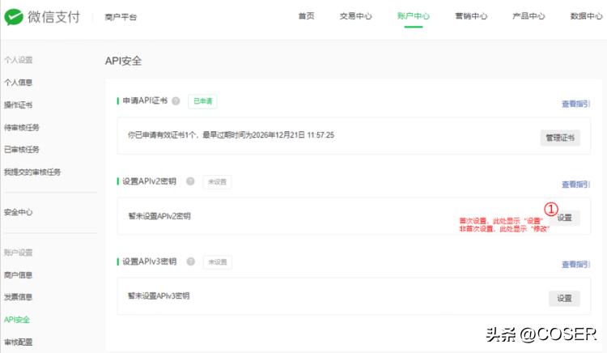Click 管理证书 button
This screenshot has width=607, height=353.
pos(560,138)
